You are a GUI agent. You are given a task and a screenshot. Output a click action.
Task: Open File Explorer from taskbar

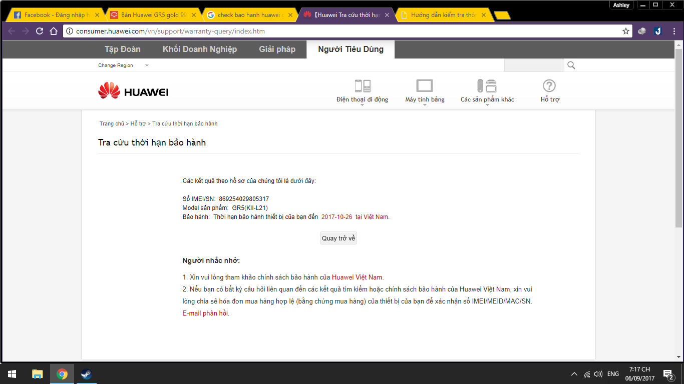click(37, 373)
